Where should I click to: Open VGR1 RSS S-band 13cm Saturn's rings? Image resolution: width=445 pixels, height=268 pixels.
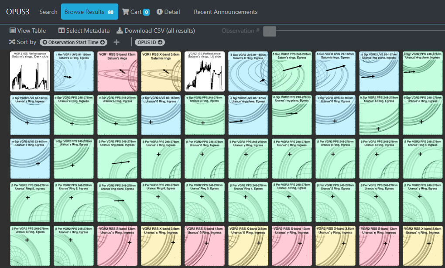click(117, 71)
